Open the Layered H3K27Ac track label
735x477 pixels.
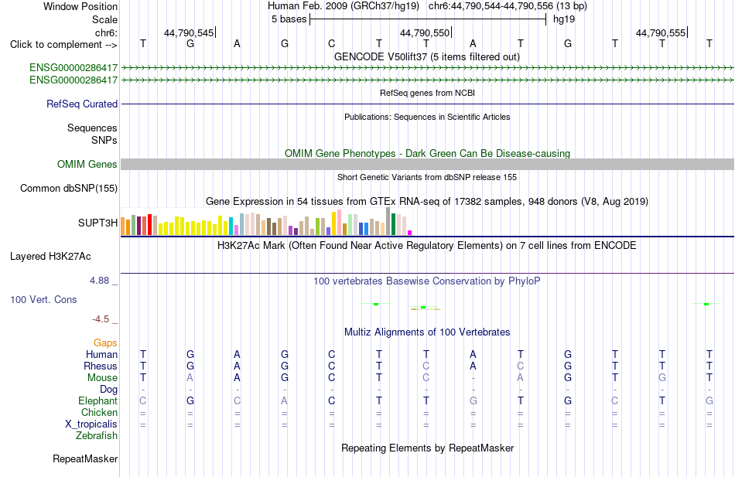pyautogui.click(x=50, y=257)
